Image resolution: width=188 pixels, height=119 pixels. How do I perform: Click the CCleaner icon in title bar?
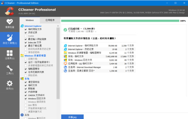point(3,3)
